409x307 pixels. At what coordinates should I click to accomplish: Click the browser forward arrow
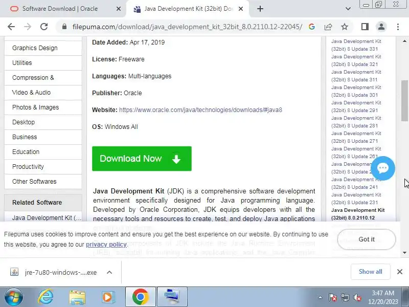(x=28, y=27)
